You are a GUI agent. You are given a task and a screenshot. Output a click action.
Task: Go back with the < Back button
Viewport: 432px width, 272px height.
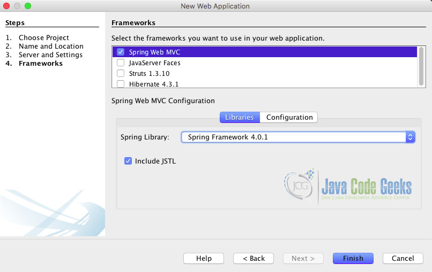click(x=254, y=258)
